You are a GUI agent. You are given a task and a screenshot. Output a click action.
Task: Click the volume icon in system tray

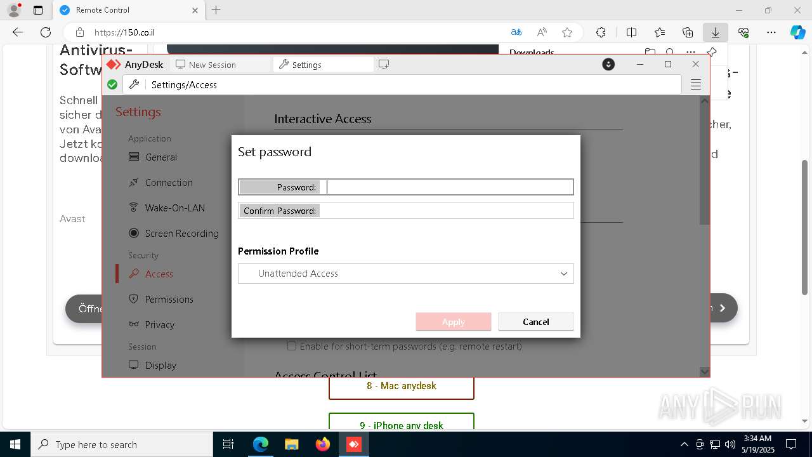tap(730, 444)
